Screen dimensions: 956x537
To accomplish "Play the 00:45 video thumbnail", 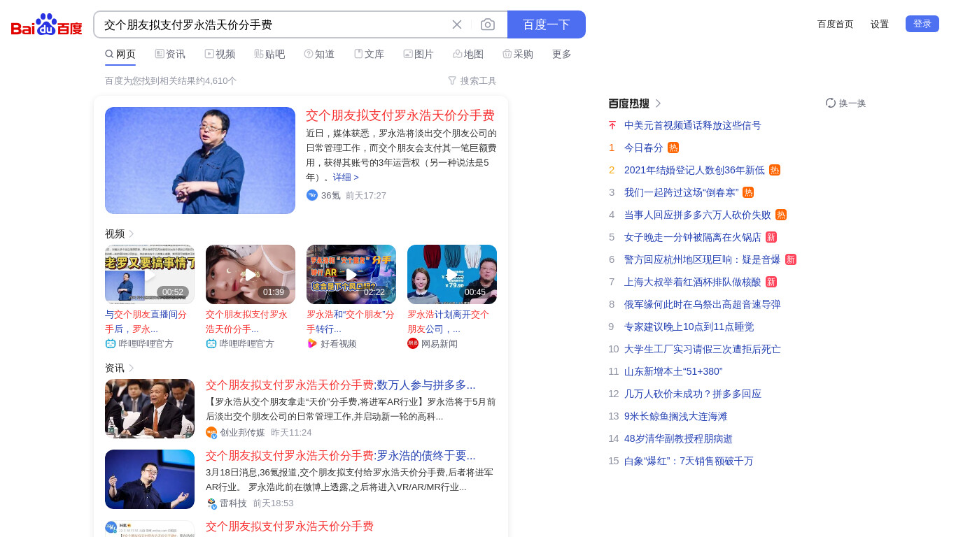I will point(452,274).
